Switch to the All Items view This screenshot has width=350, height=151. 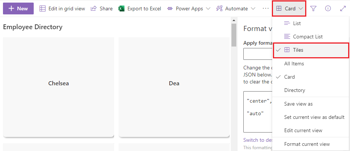310,64
